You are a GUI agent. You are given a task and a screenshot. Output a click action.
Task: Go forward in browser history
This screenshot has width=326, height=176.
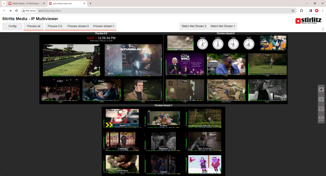tap(10, 11)
